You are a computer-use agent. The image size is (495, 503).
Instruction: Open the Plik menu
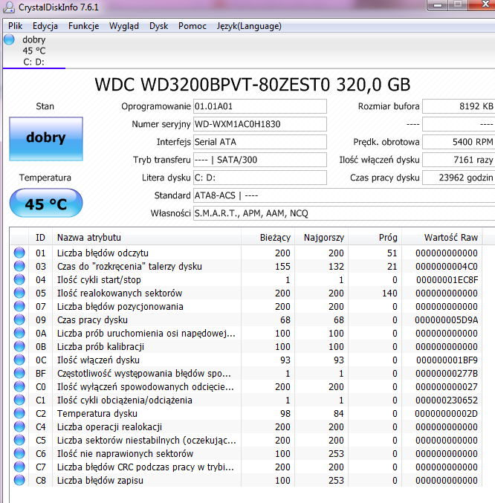pyautogui.click(x=15, y=26)
